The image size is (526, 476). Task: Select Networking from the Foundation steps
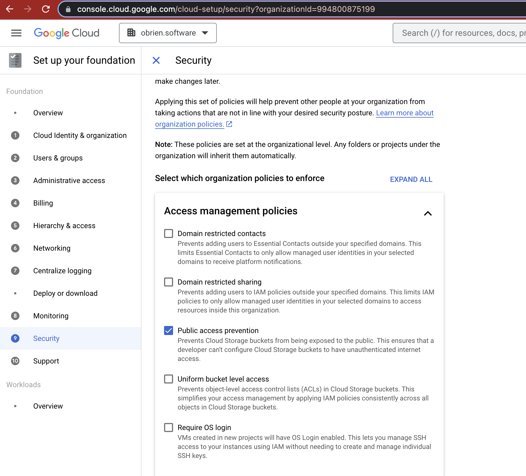tap(52, 248)
